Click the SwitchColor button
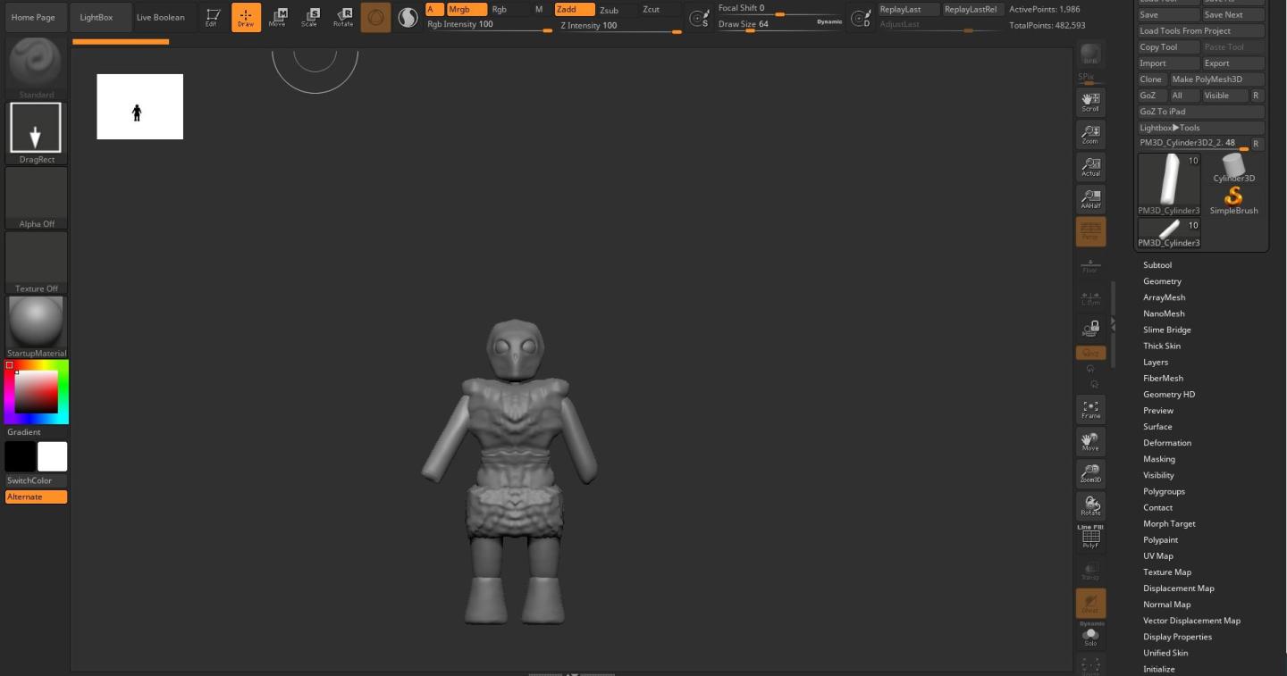Image resolution: width=1287 pixels, height=676 pixels. point(36,480)
